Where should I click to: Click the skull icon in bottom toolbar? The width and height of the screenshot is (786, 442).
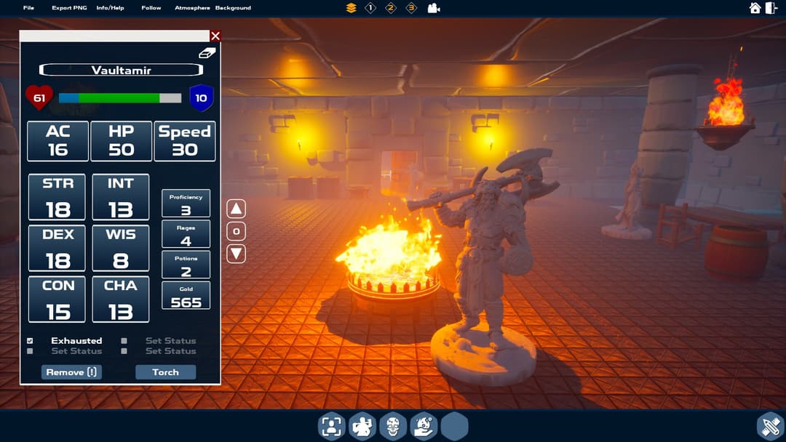[x=392, y=427]
